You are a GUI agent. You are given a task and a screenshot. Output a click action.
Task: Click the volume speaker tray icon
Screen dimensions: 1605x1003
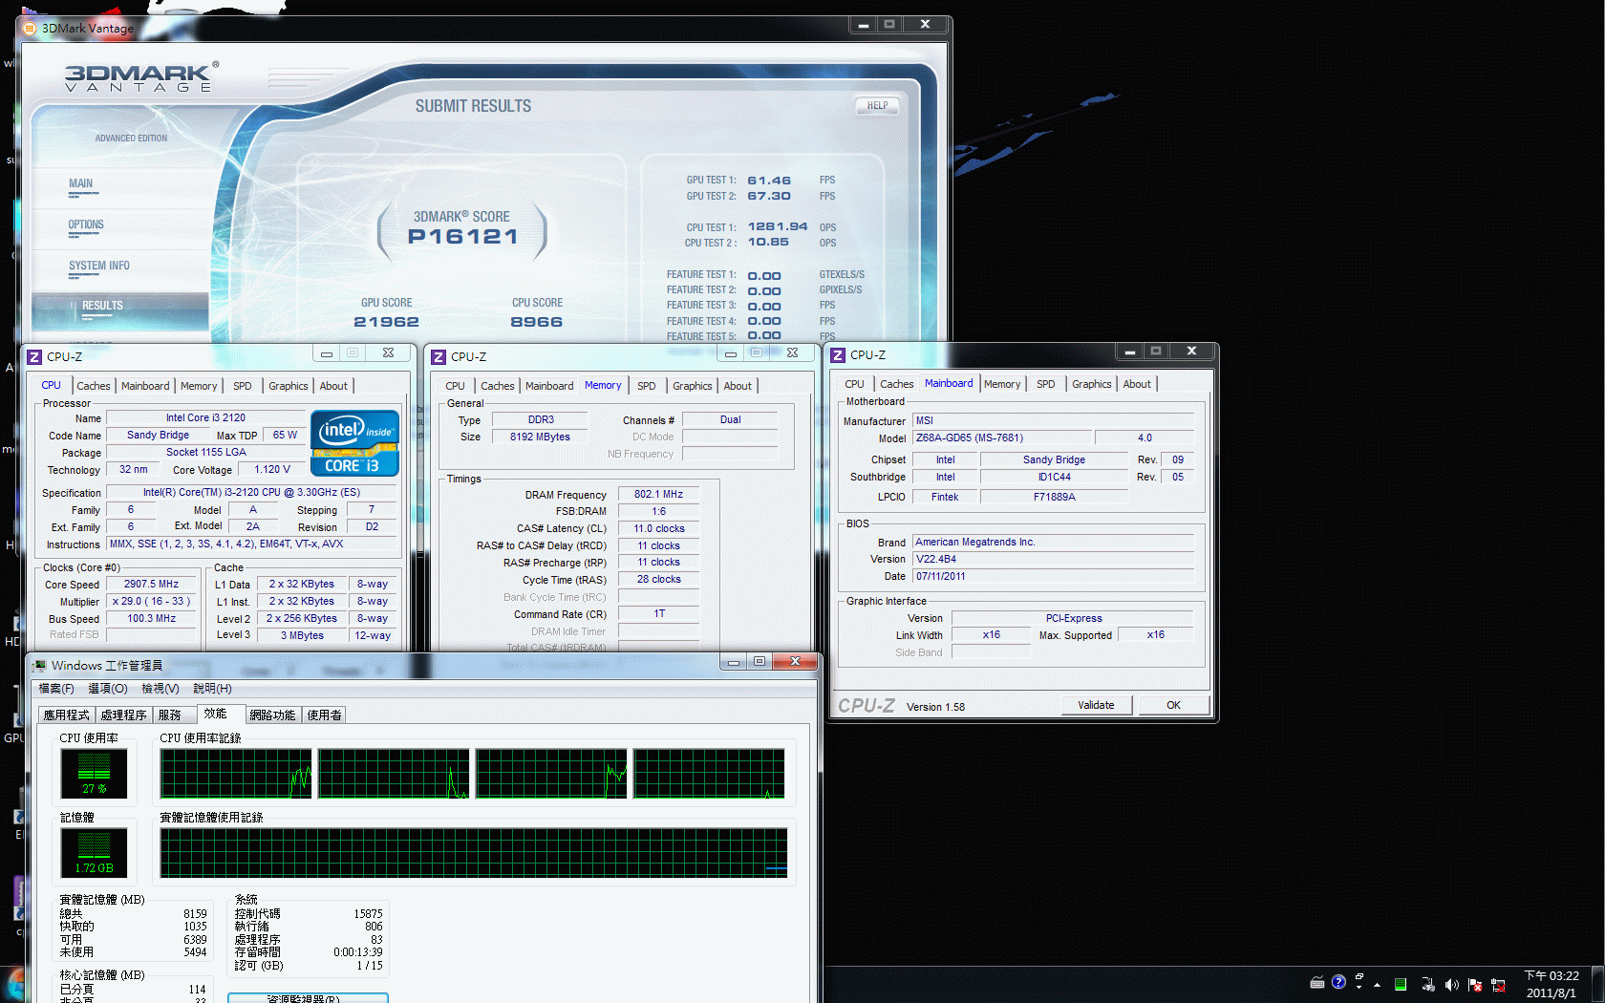pos(1451,985)
